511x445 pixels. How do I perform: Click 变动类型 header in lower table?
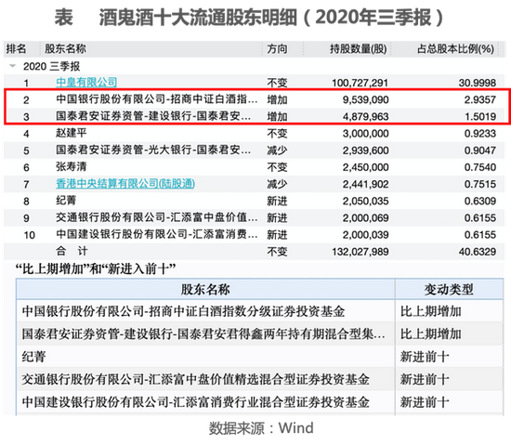click(449, 289)
